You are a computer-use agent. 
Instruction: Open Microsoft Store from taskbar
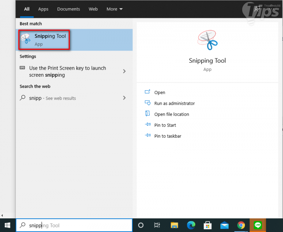click(x=208, y=225)
